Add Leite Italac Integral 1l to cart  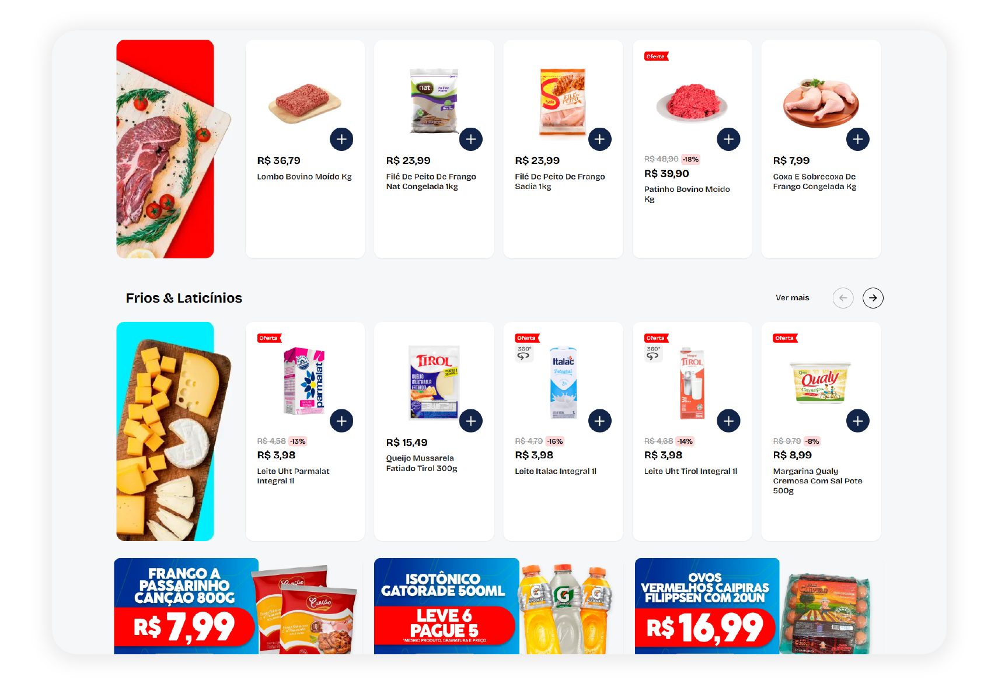pyautogui.click(x=600, y=421)
